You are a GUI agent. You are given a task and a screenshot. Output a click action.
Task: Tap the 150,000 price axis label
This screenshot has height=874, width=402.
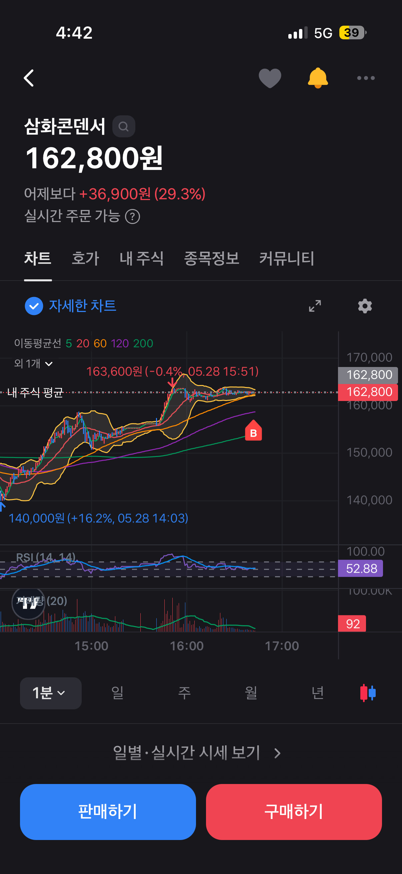point(369,453)
